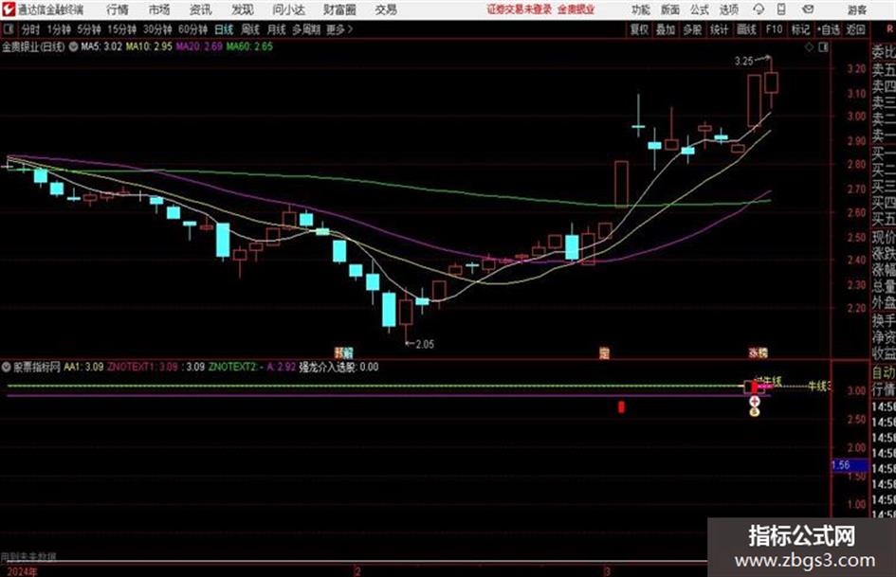Open the 选项 menu

click(x=729, y=9)
